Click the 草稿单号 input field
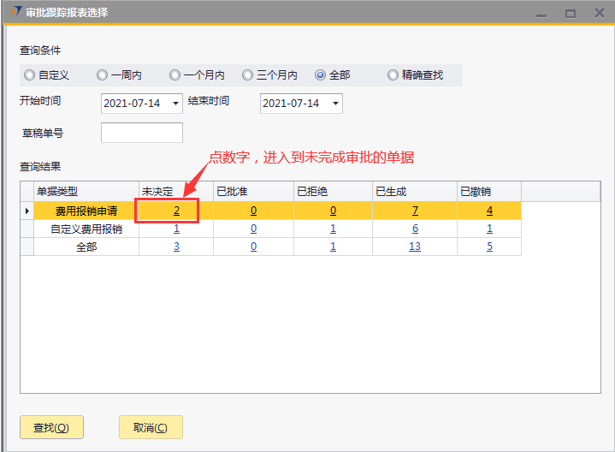Image resolution: width=615 pixels, height=452 pixels. [x=142, y=133]
